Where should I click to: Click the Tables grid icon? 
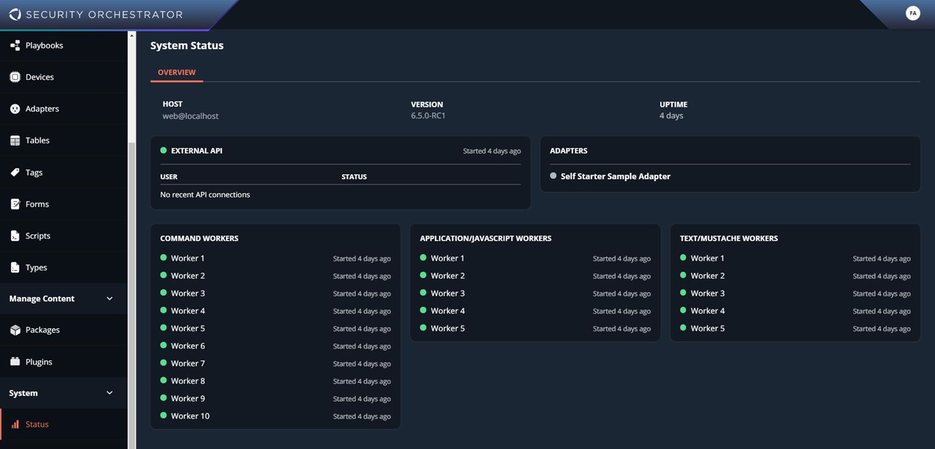pos(15,141)
